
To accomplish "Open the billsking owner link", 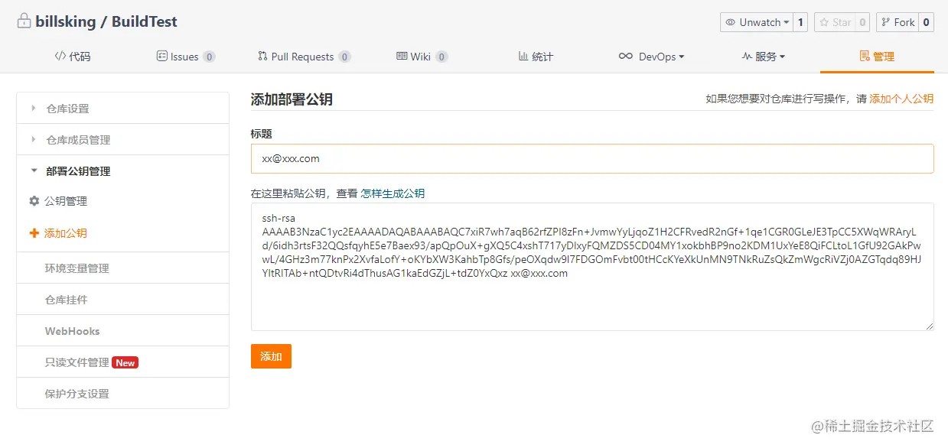I will coord(64,21).
